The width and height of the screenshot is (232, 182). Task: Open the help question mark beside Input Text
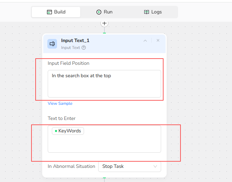84,48
